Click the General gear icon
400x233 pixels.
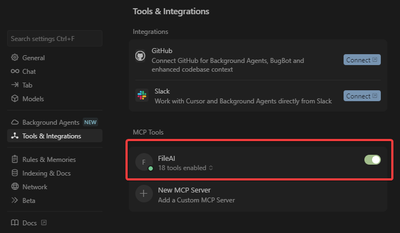click(x=15, y=58)
